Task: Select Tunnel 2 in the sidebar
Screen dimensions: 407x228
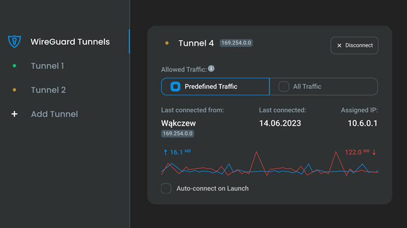Action: (48, 90)
